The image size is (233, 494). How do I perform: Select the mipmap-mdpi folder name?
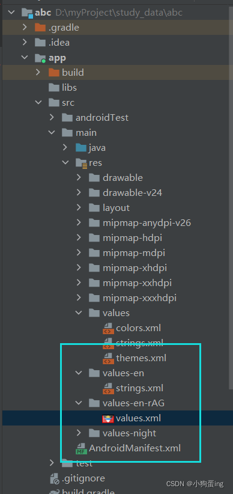tap(134, 252)
